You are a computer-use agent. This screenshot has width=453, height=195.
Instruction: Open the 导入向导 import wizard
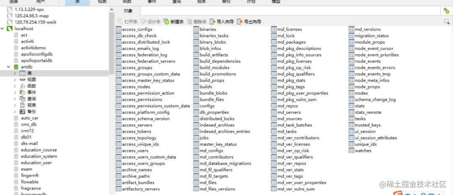(221, 22)
